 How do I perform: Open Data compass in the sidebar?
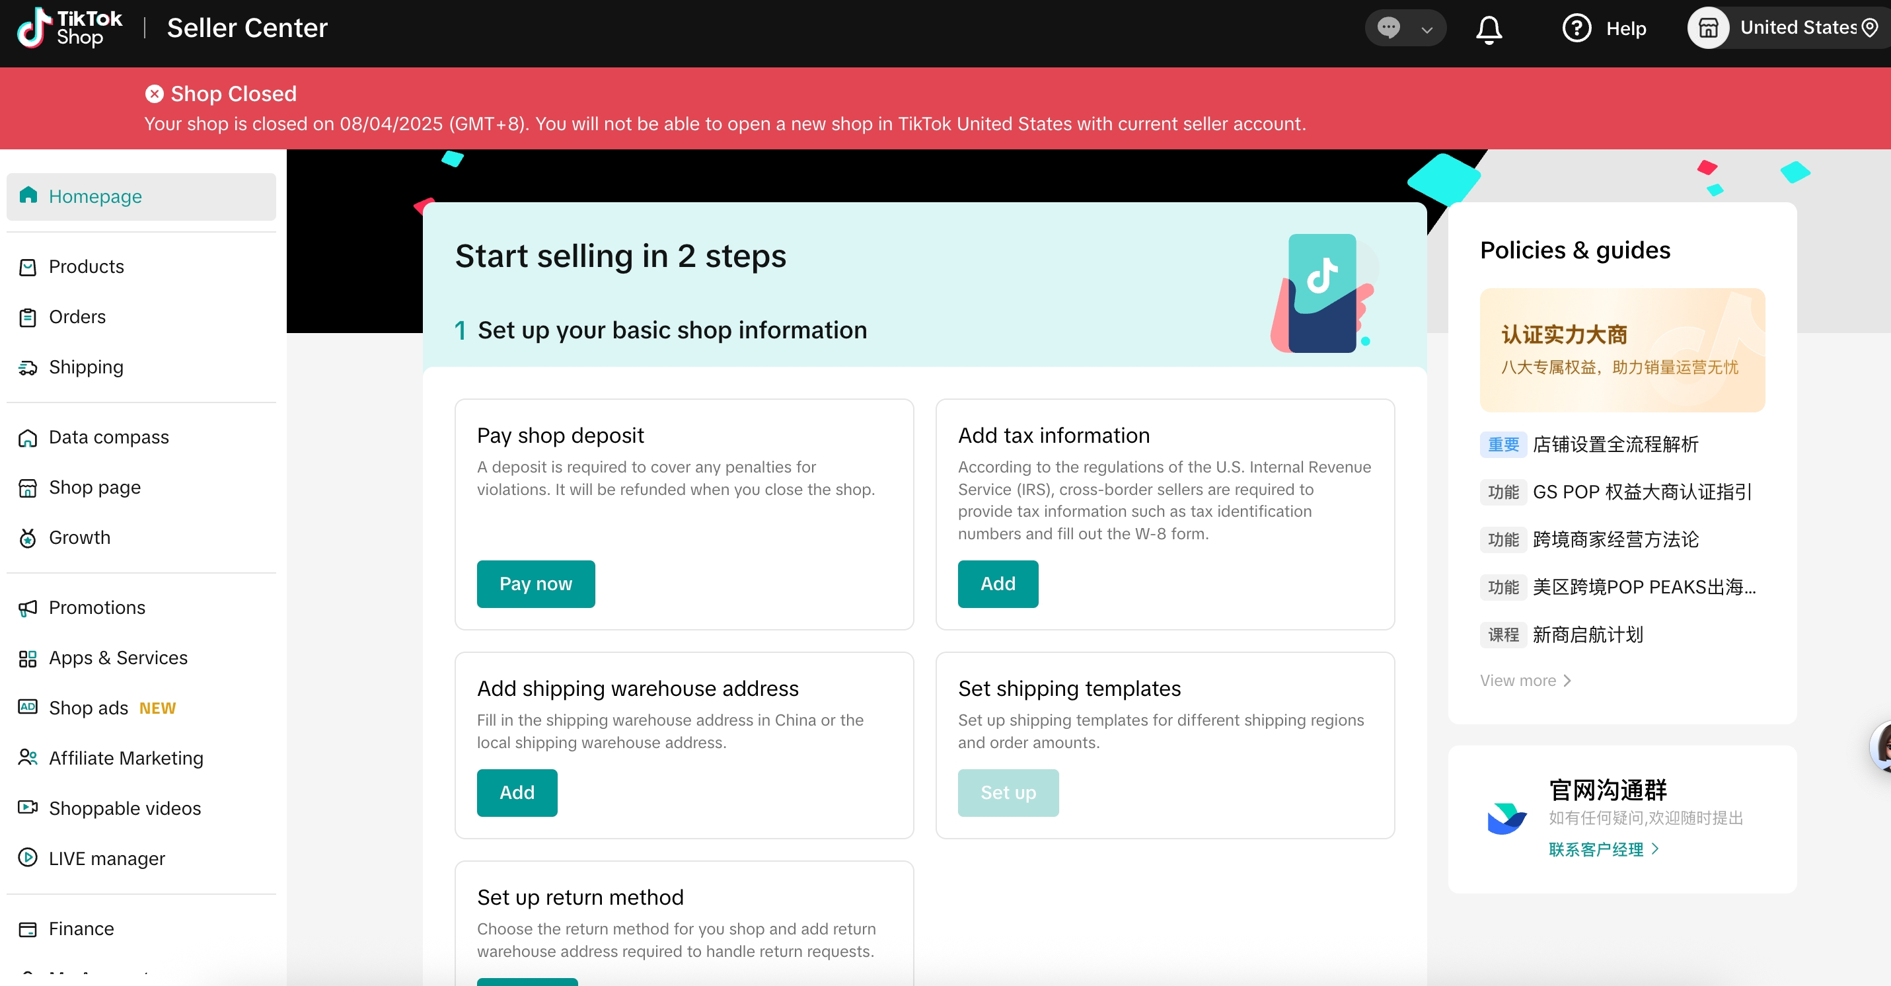[108, 437]
